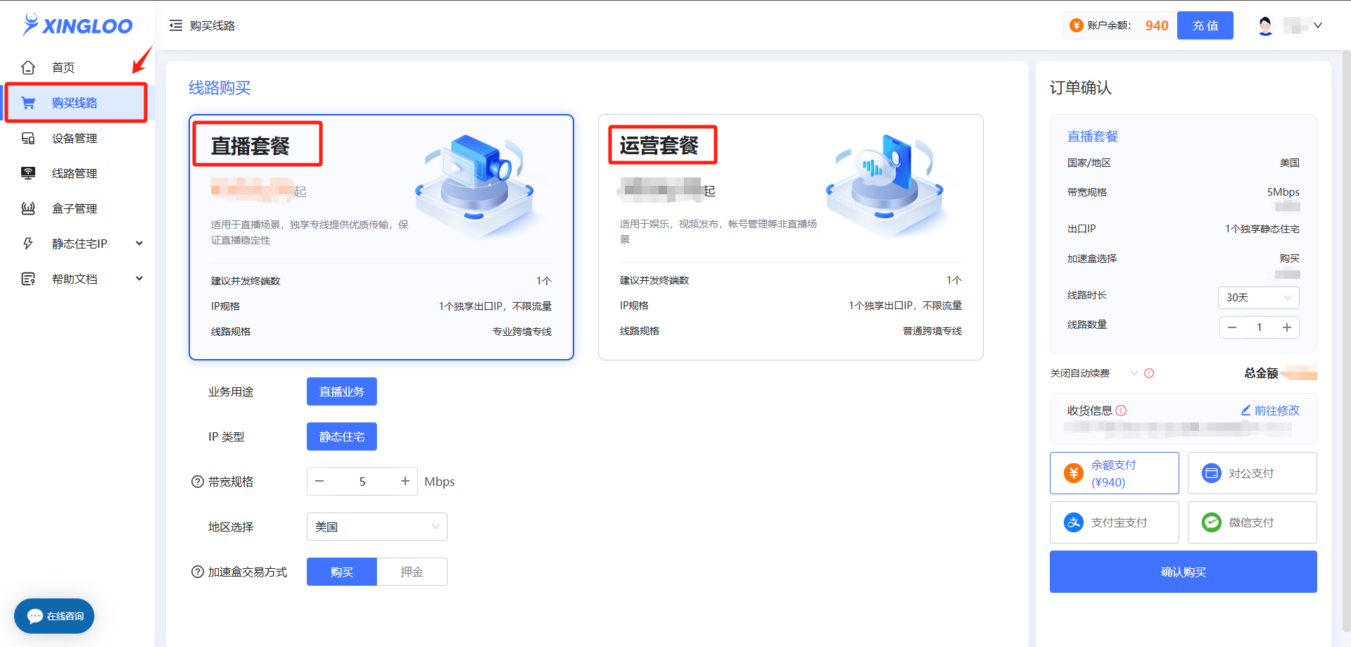Screen dimensions: 1351x647
Task: Click the home icon beside 首页
Action: point(28,68)
